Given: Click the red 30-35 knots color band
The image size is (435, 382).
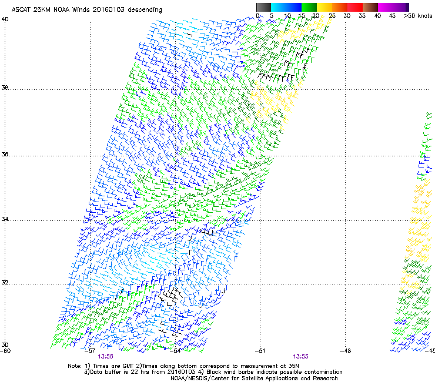Looking at the screenshot, I should 355,7.
